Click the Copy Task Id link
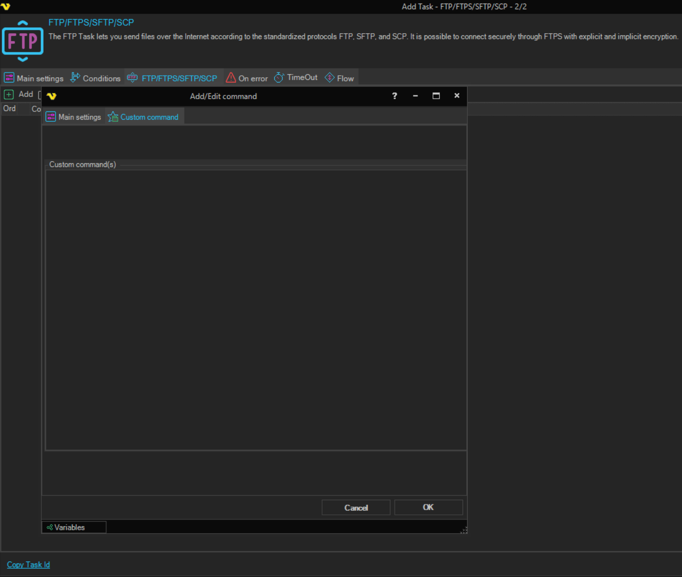 click(29, 565)
